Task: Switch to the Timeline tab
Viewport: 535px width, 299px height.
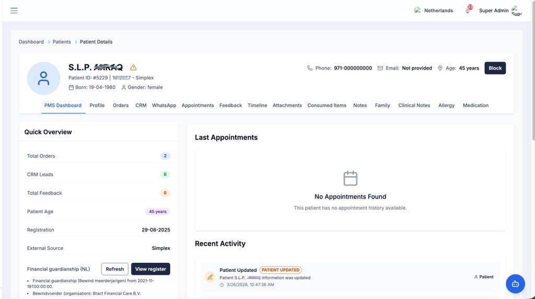Action: [257, 105]
